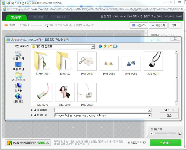Click the 열기(O) button
This screenshot has height=150, width=186.
169,110
